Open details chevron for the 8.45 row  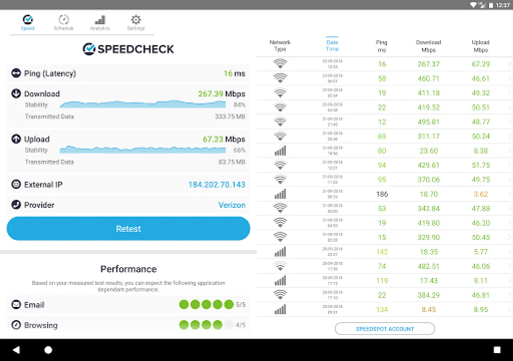[x=510, y=309]
